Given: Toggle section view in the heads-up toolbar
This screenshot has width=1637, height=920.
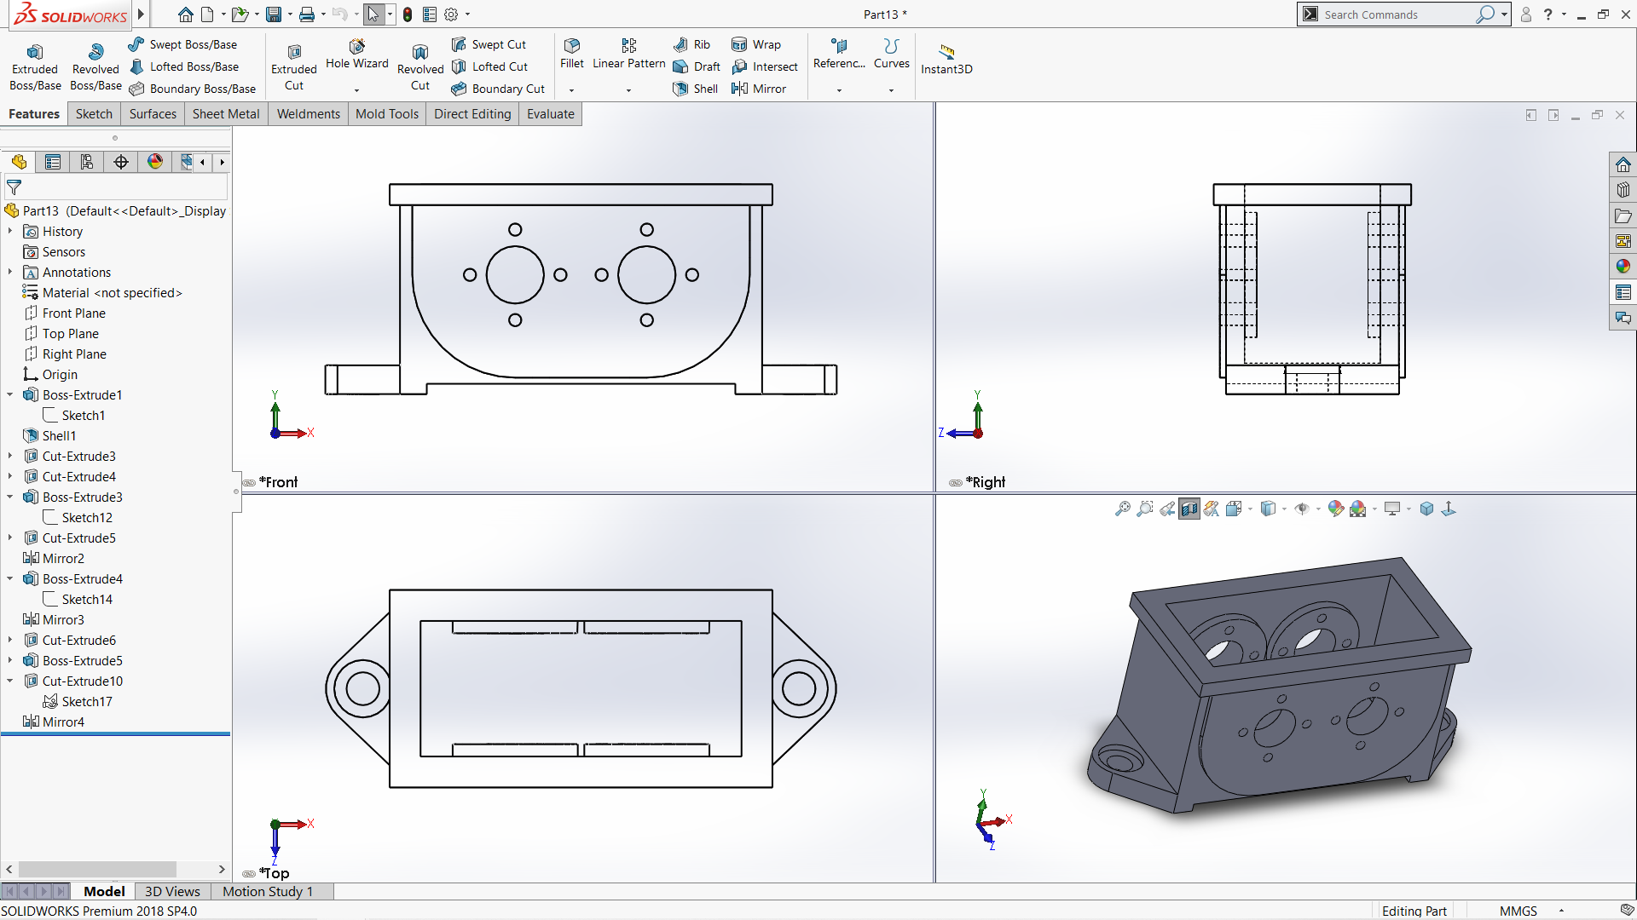Looking at the screenshot, I should tap(1189, 509).
